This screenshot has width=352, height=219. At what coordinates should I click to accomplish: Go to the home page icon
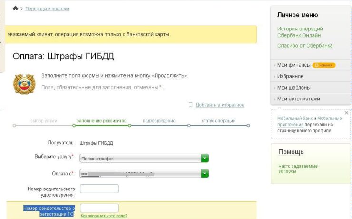pyautogui.click(x=15, y=8)
